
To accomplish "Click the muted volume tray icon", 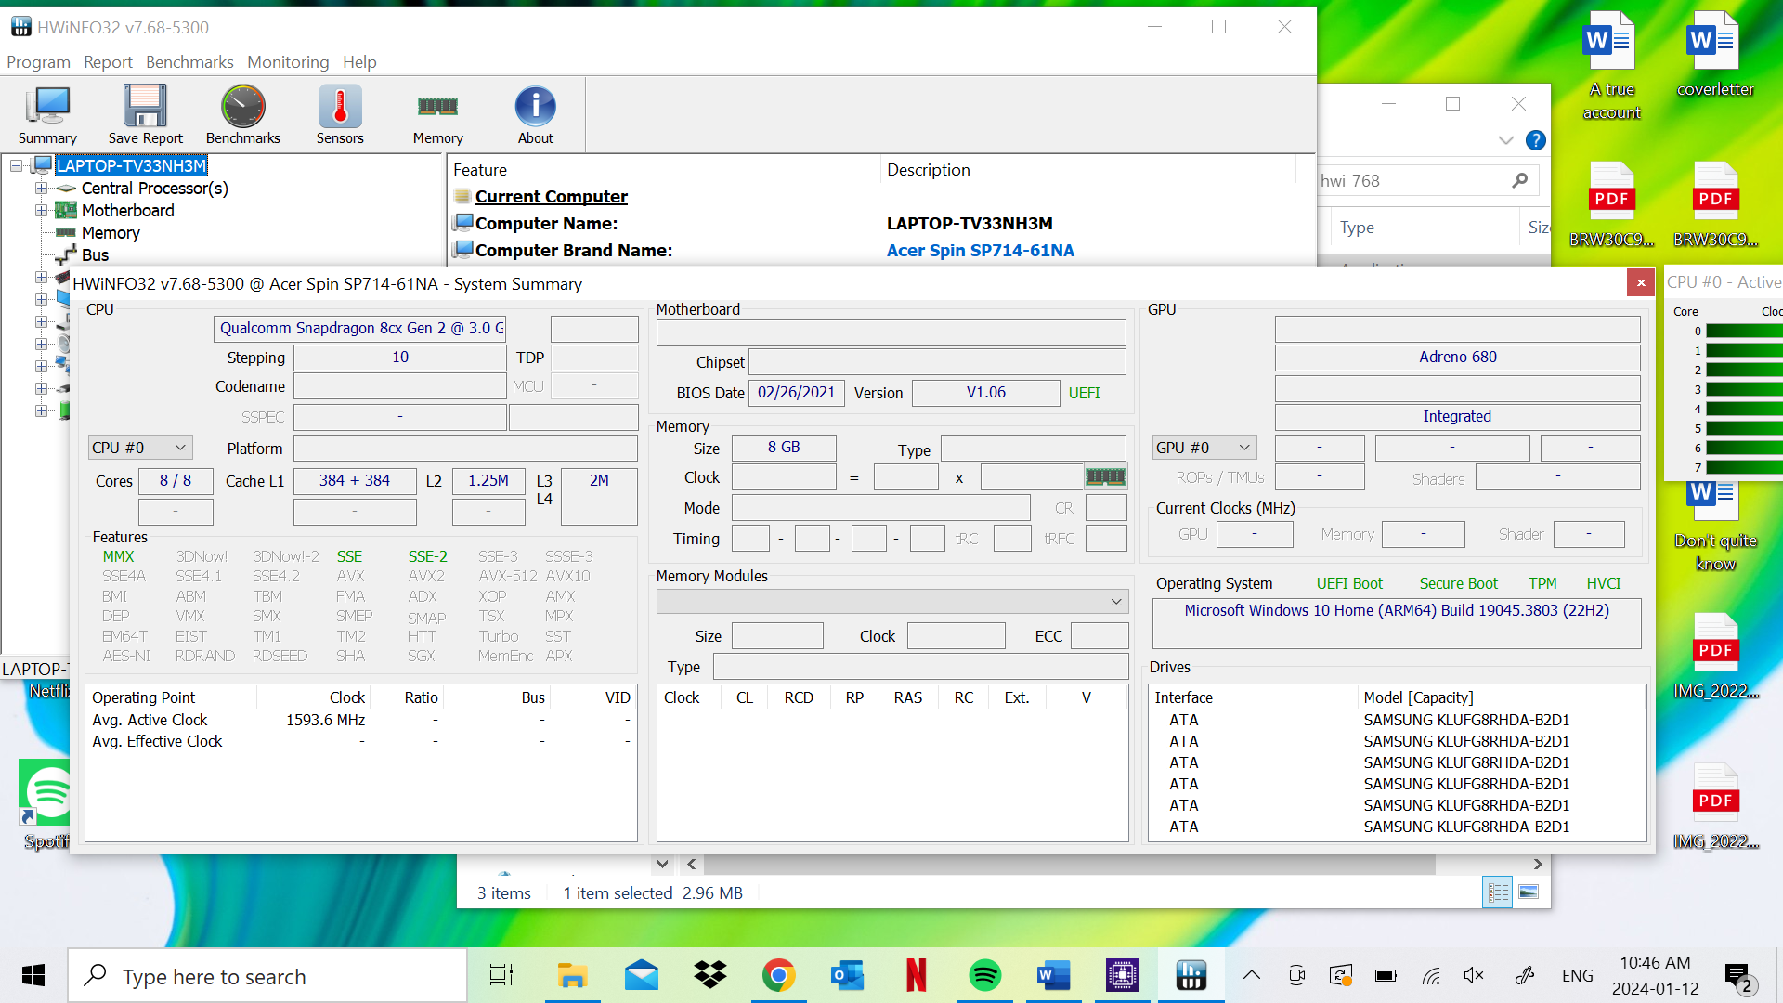I will [1475, 975].
